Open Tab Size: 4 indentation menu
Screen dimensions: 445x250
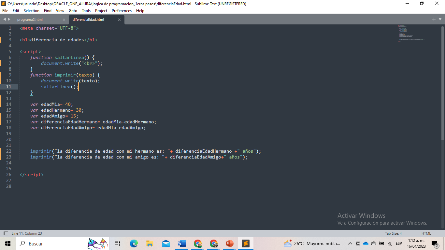pos(393,233)
